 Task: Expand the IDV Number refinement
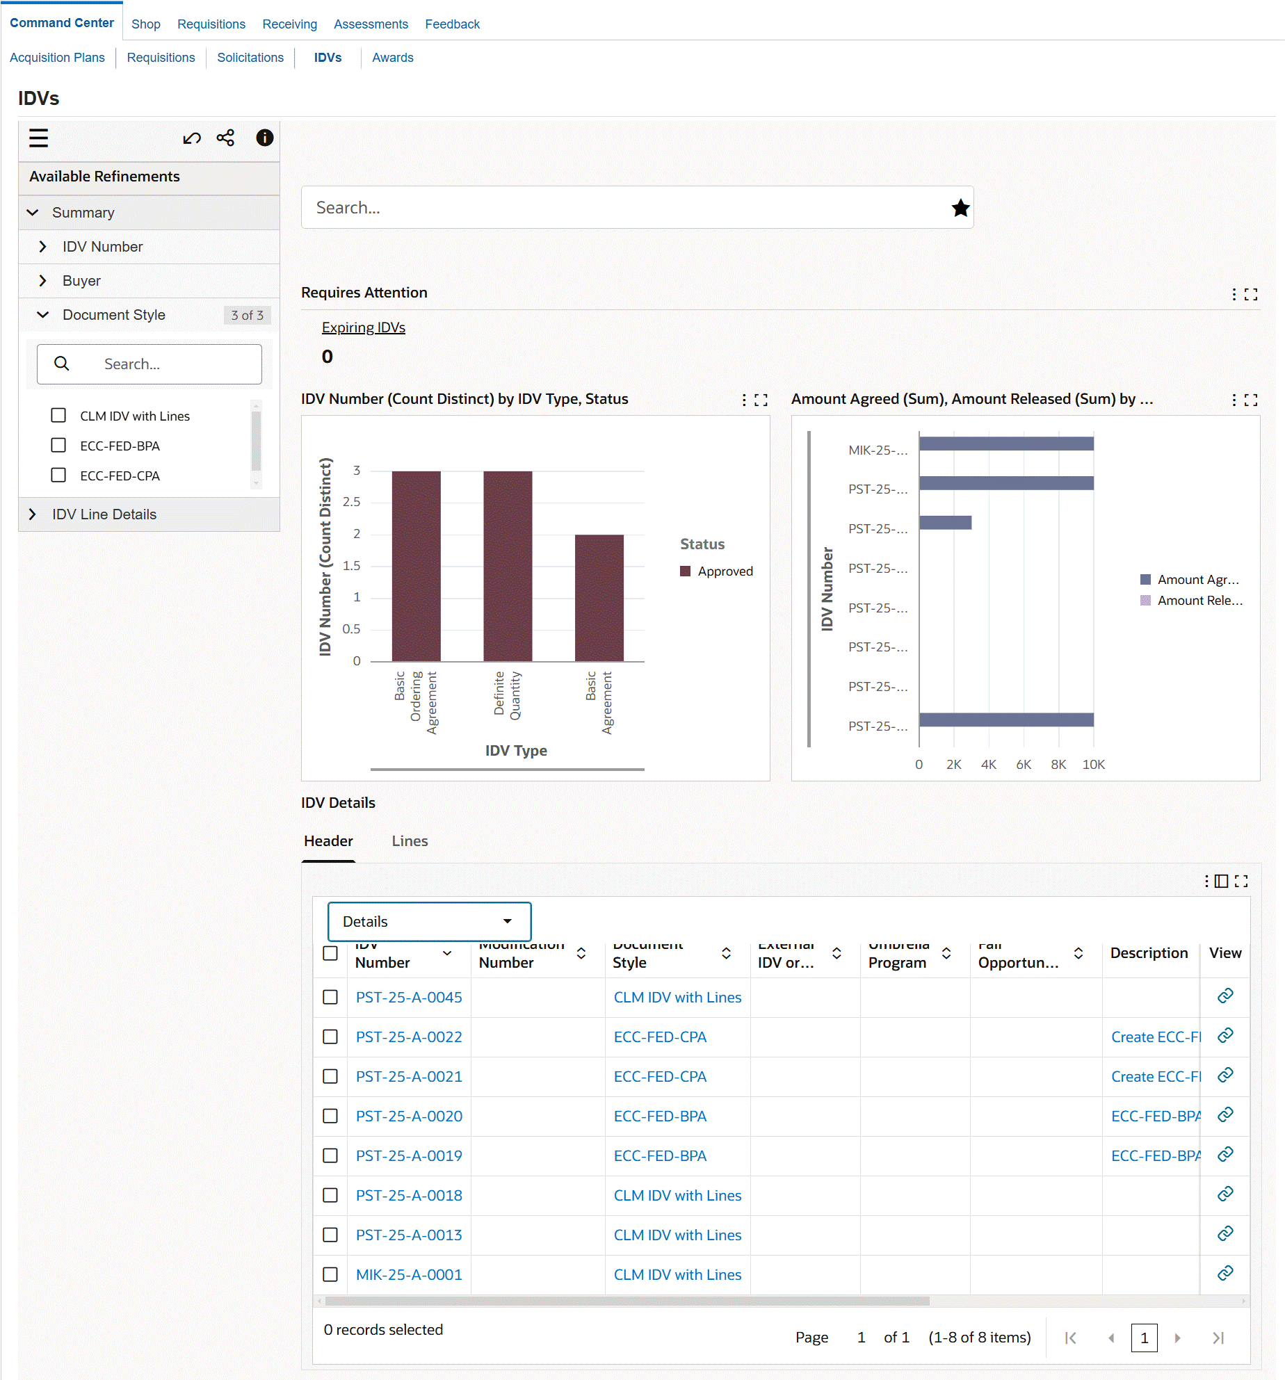point(42,247)
